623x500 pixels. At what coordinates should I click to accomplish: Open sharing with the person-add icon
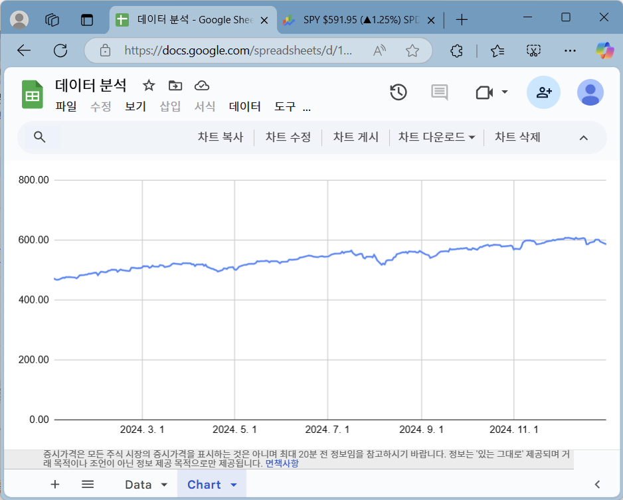[543, 92]
